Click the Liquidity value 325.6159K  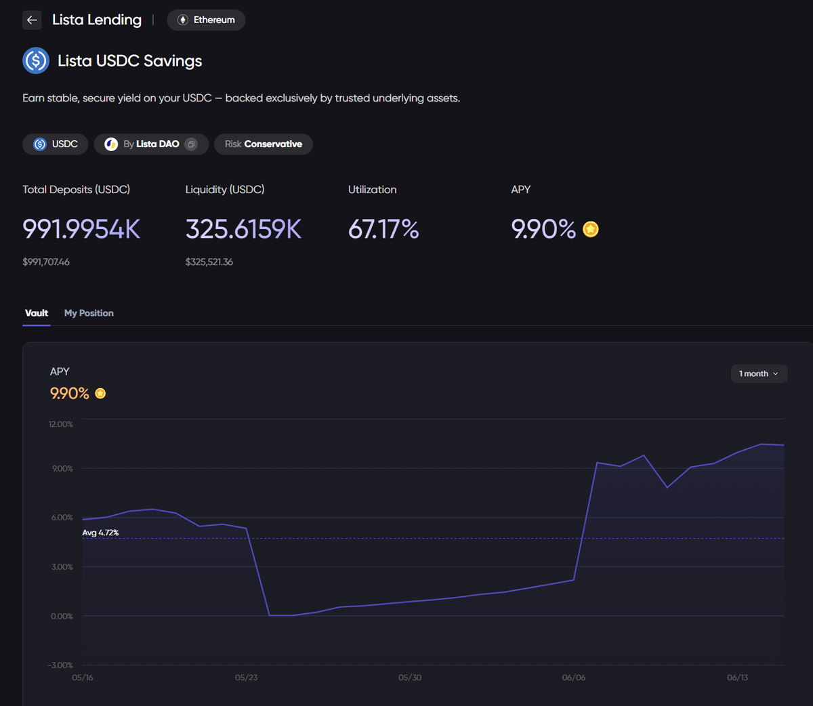(x=243, y=230)
